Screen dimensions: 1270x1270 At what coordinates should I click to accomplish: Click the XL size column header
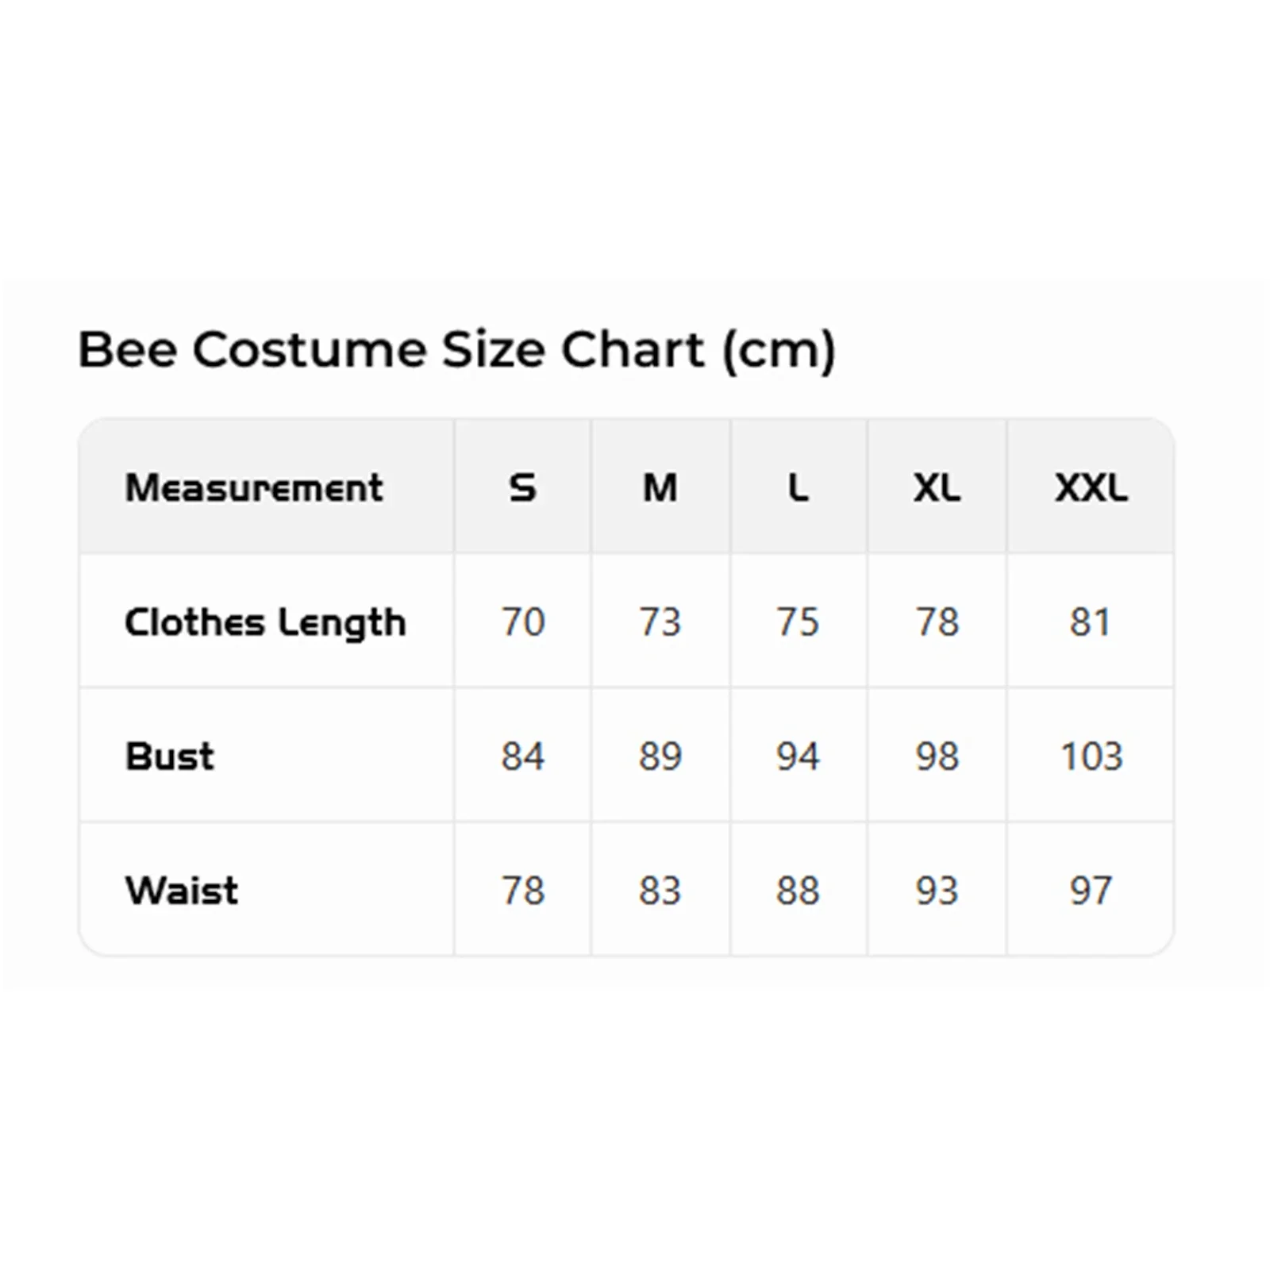(937, 487)
